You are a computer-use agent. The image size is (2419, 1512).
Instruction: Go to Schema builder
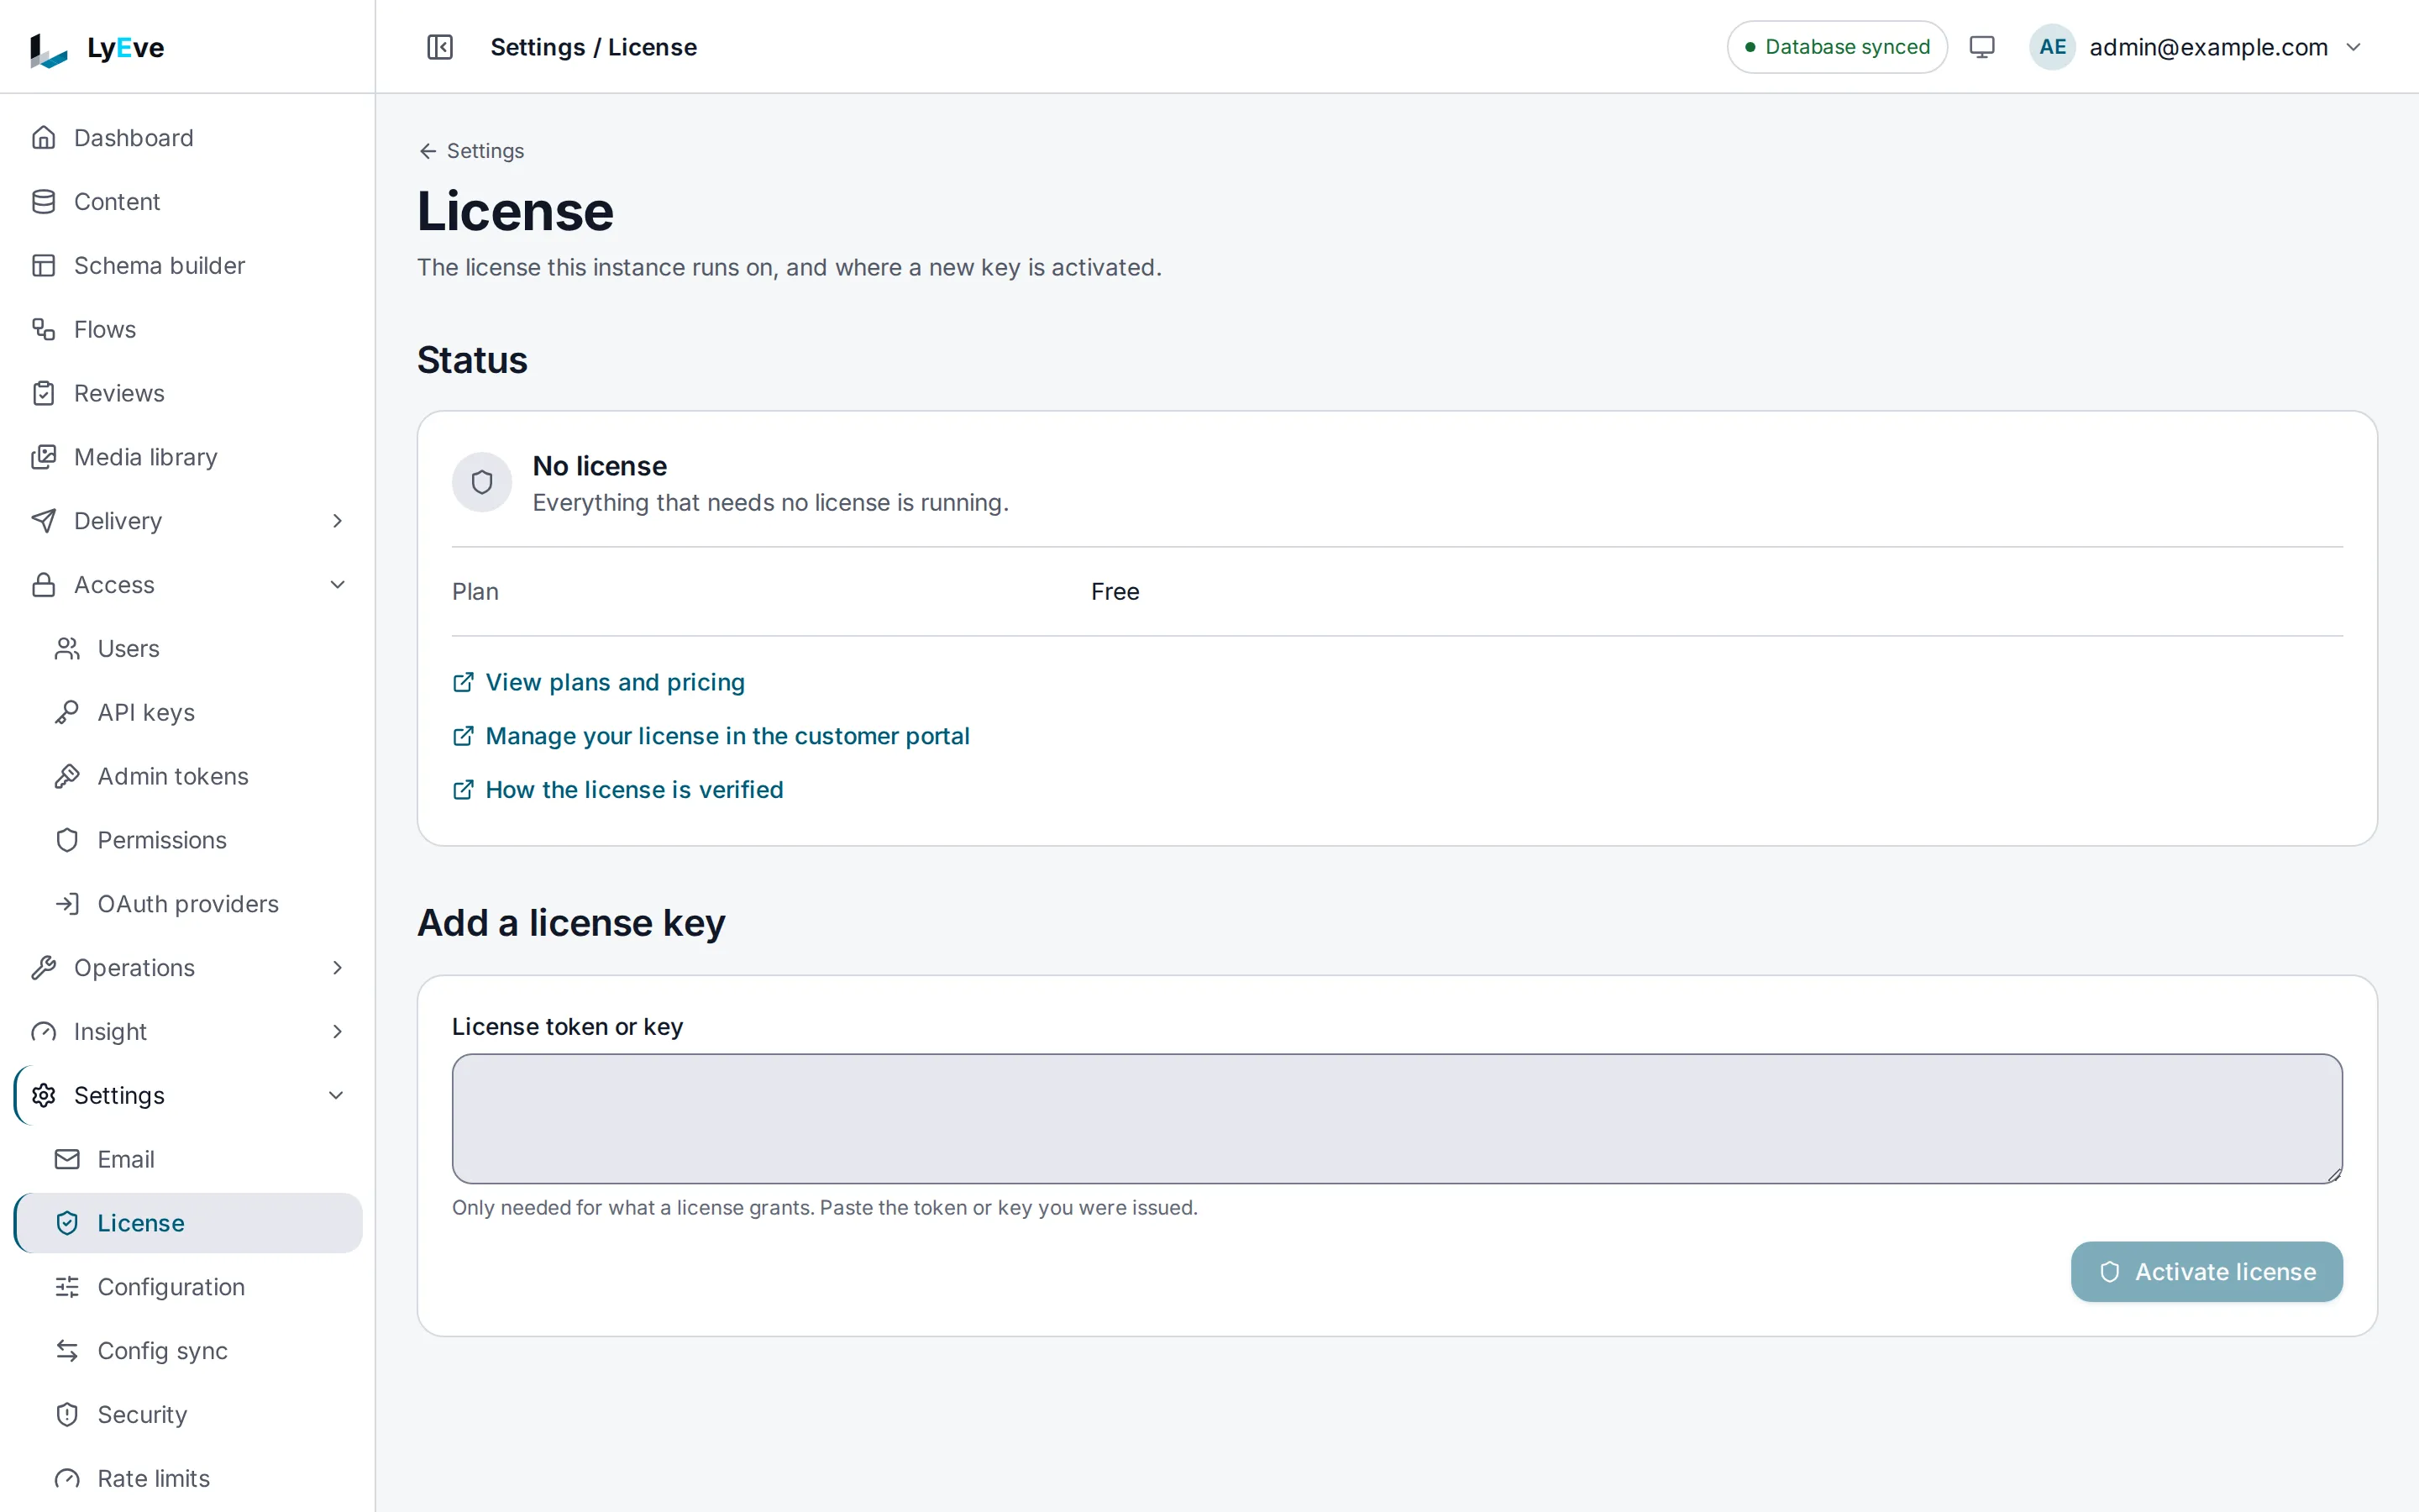coord(188,266)
